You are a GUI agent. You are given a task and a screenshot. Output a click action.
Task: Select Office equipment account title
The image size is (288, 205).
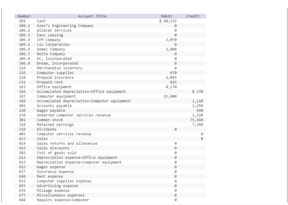coord(54,87)
